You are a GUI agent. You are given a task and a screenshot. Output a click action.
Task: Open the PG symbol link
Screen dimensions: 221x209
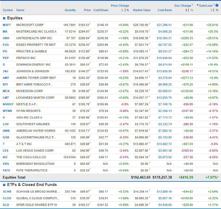tap(5, 51)
